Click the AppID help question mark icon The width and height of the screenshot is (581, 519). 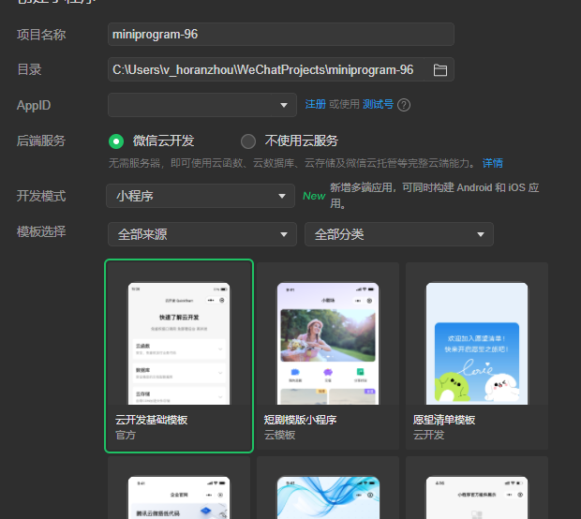point(404,105)
